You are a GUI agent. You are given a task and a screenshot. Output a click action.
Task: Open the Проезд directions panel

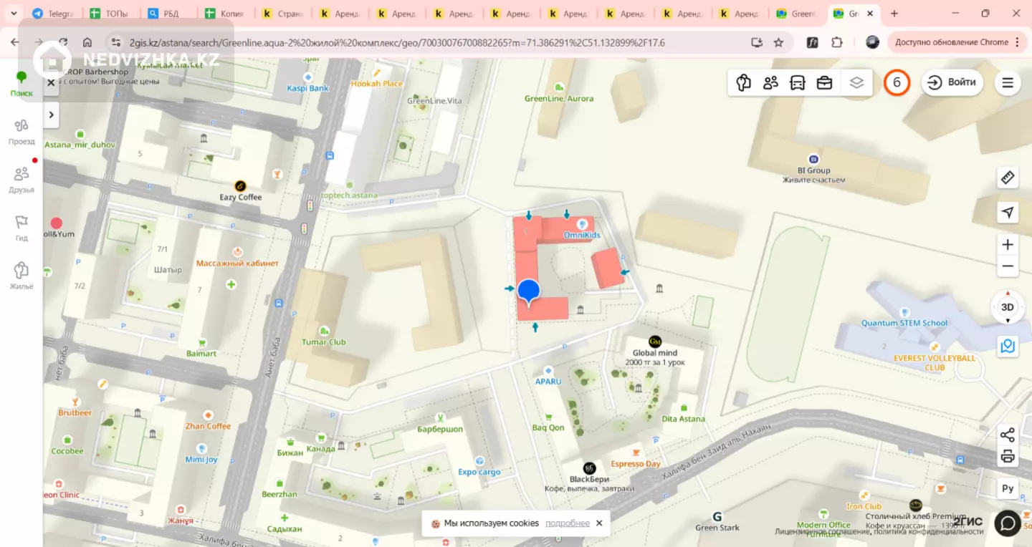(x=21, y=132)
